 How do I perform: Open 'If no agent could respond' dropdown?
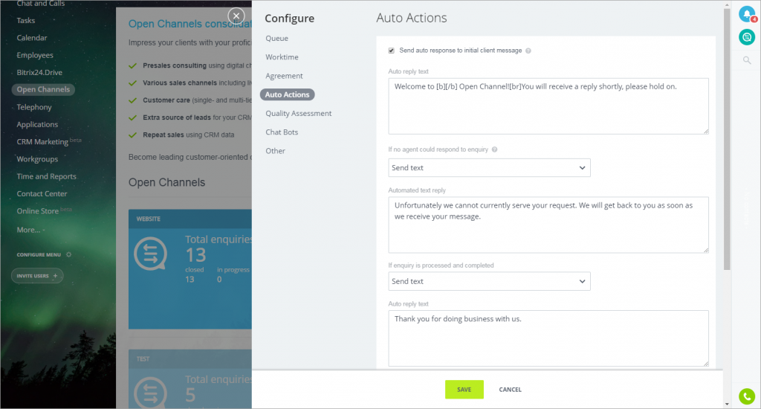(x=489, y=167)
